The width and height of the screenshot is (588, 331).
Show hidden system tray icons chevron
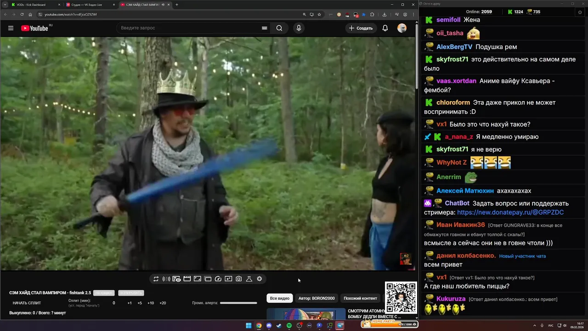click(535, 325)
